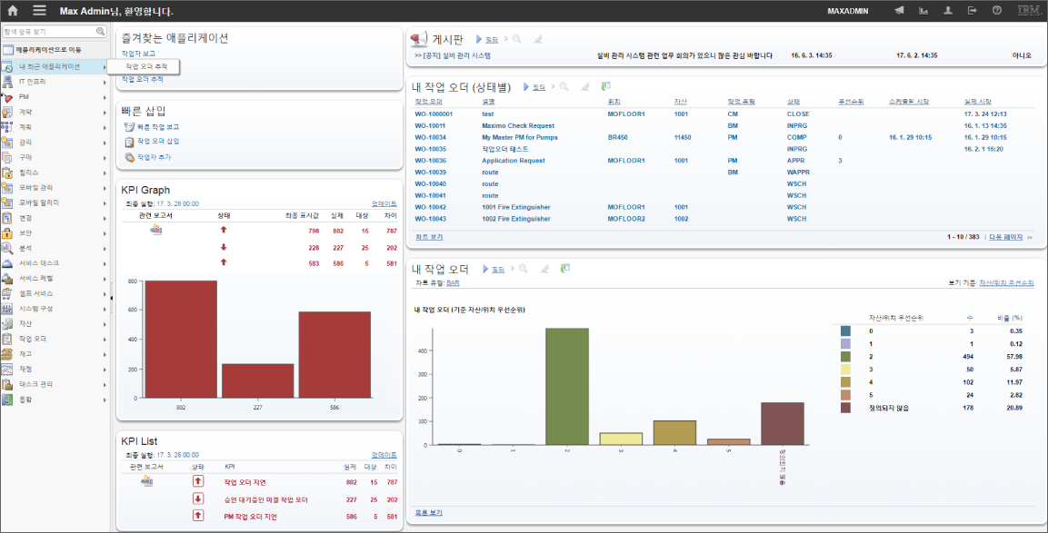The image size is (1048, 533).
Task: Click edit pencil icon in 게시판 portlet
Action: pyautogui.click(x=538, y=39)
